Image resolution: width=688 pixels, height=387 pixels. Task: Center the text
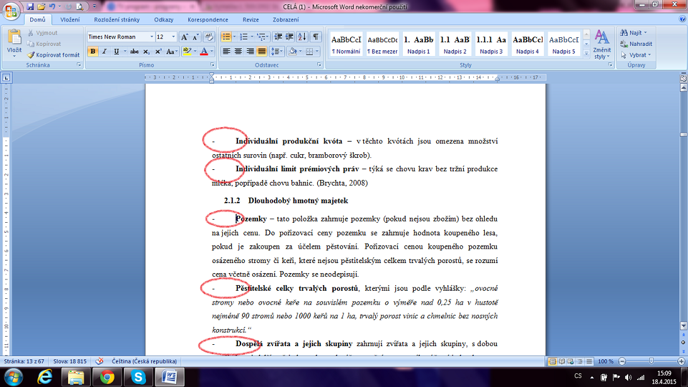[239, 52]
